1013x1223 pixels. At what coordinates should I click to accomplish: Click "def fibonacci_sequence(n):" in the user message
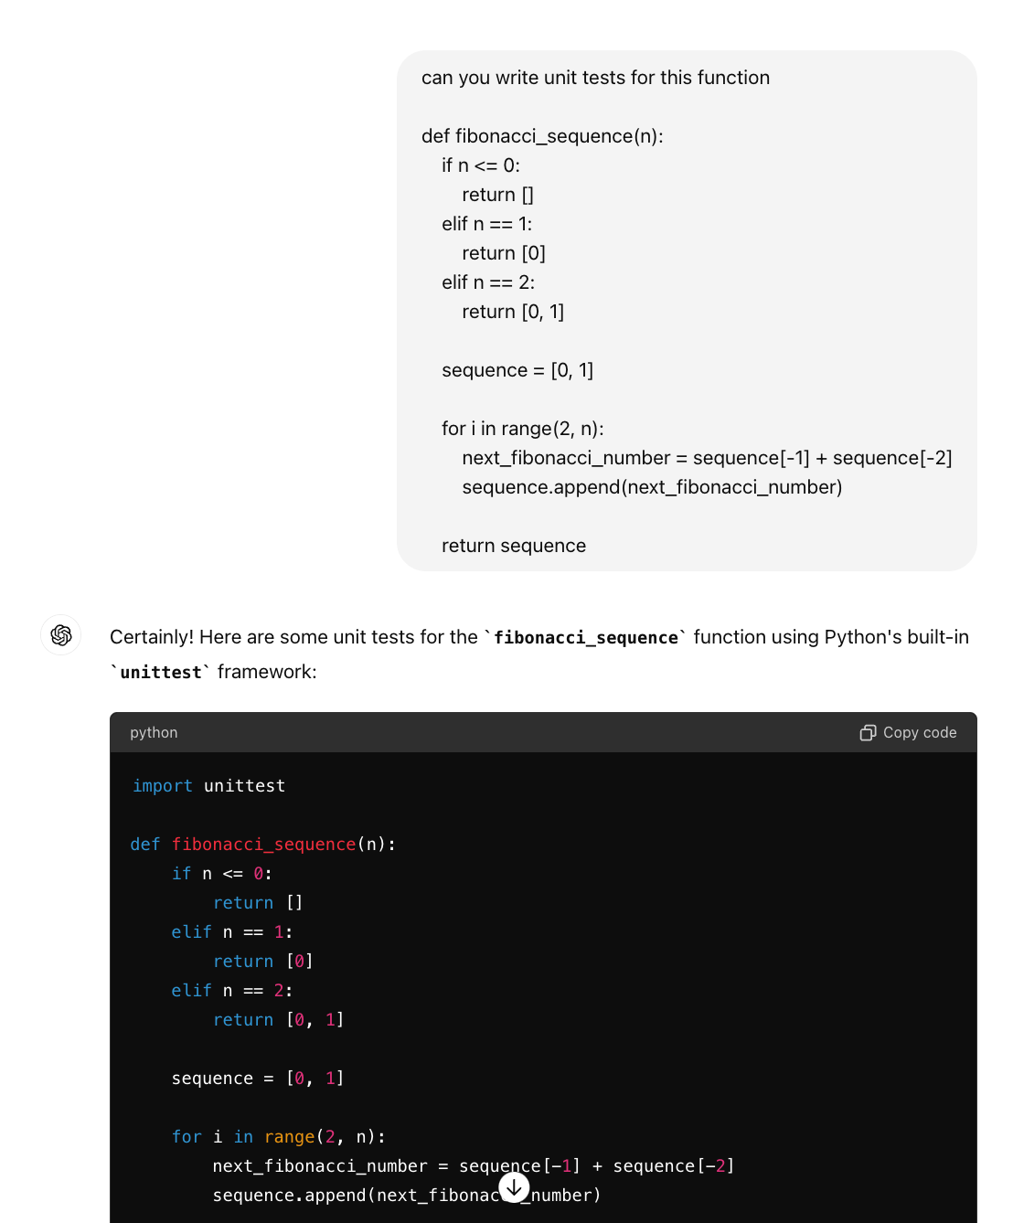(542, 136)
